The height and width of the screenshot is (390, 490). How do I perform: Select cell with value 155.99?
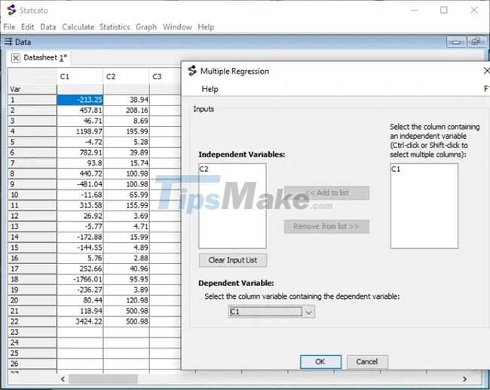pyautogui.click(x=126, y=205)
